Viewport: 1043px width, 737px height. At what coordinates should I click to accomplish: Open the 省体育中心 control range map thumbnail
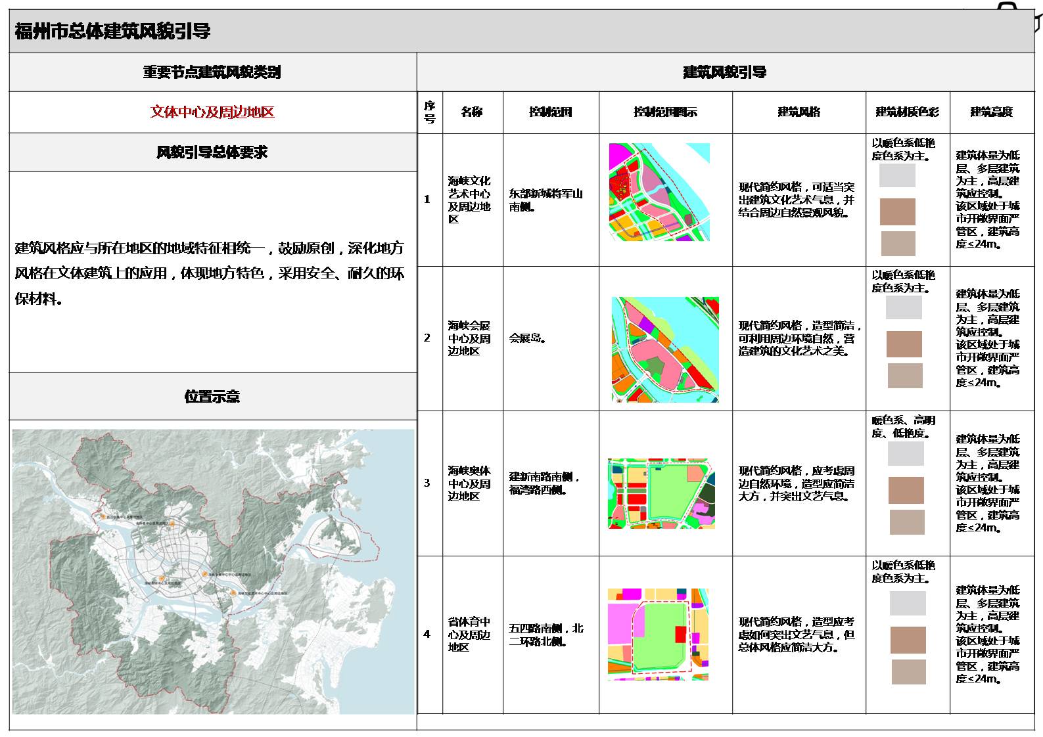pyautogui.click(x=658, y=634)
